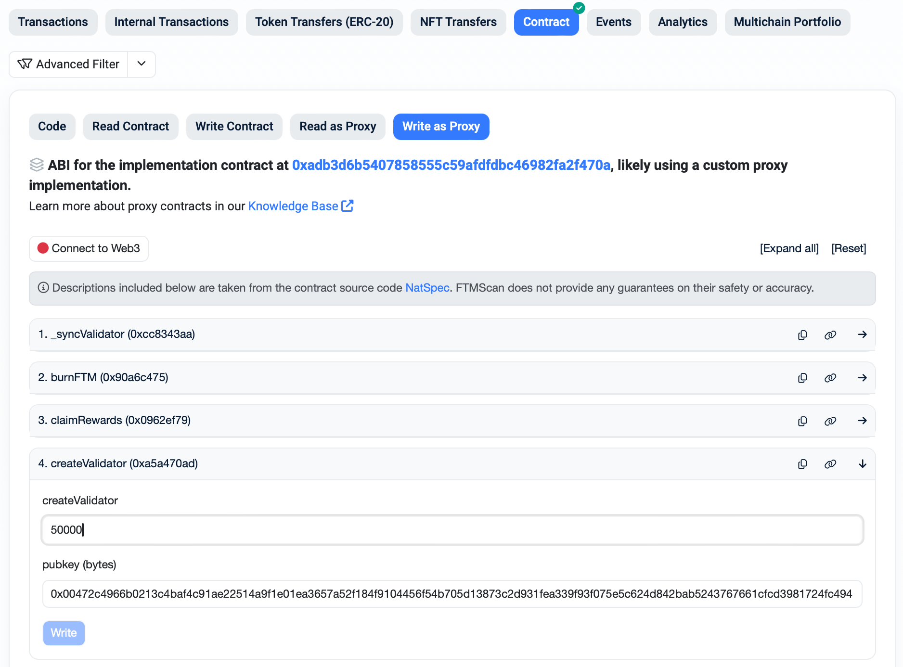Open the Events tab
The image size is (903, 667).
point(614,22)
